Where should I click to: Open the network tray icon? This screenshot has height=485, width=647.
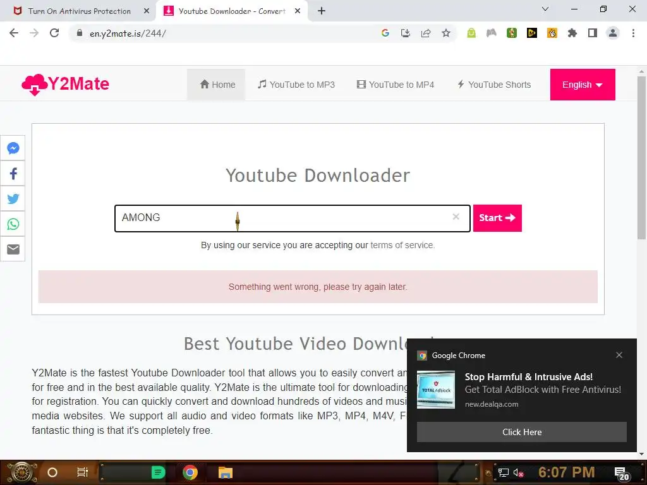(x=503, y=472)
